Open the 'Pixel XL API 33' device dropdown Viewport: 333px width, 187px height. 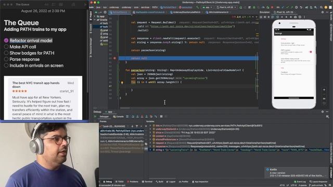(226, 7)
